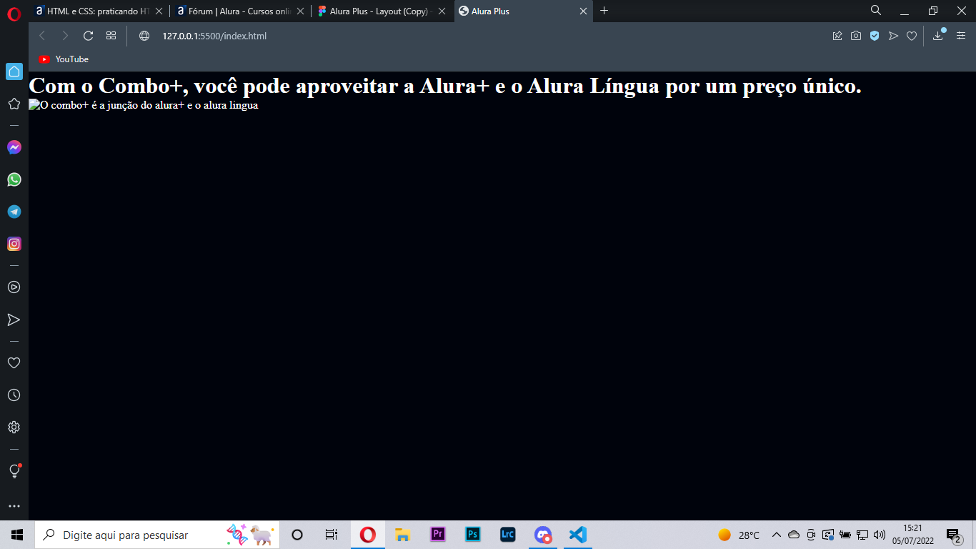
Task: Open sidebar setup three dots
Action: point(14,506)
